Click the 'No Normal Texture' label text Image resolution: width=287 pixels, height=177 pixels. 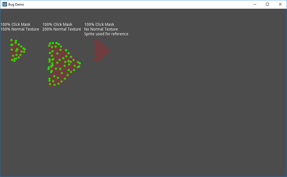tap(101, 29)
